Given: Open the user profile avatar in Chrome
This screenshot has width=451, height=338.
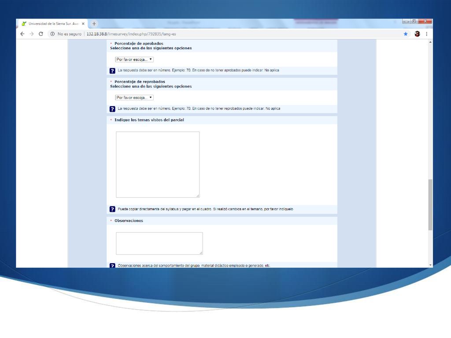Looking at the screenshot, I should point(417,34).
